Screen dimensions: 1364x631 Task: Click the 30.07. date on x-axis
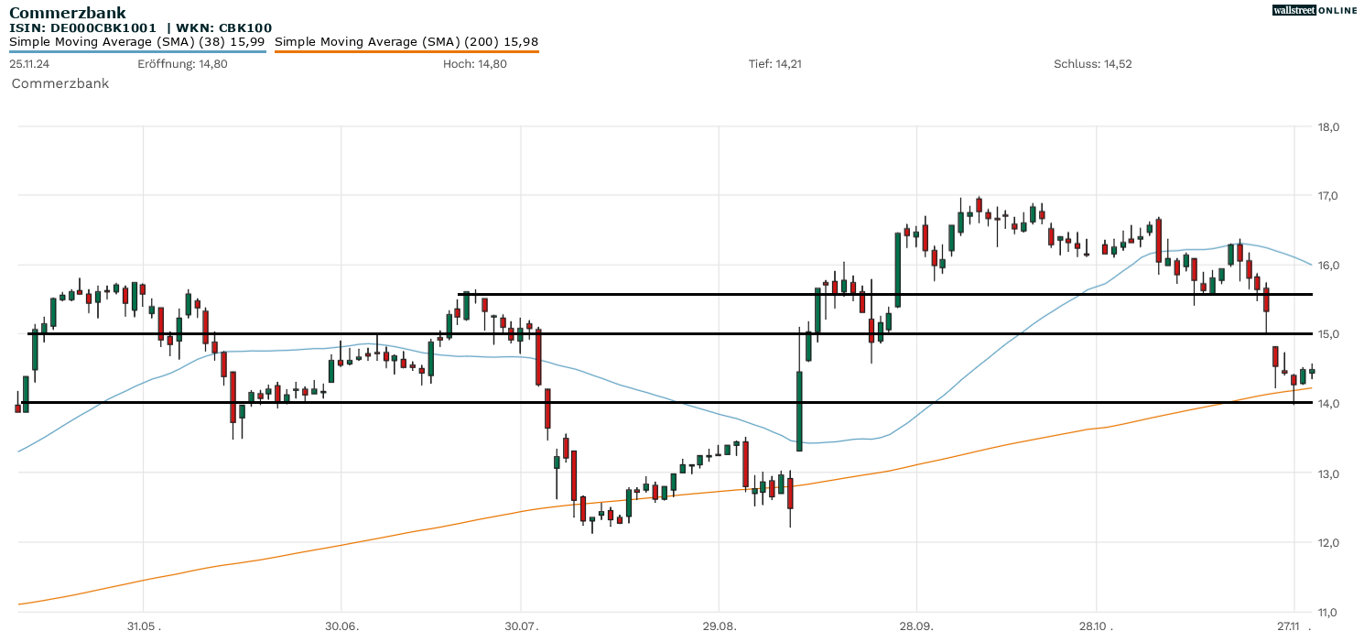click(x=520, y=626)
